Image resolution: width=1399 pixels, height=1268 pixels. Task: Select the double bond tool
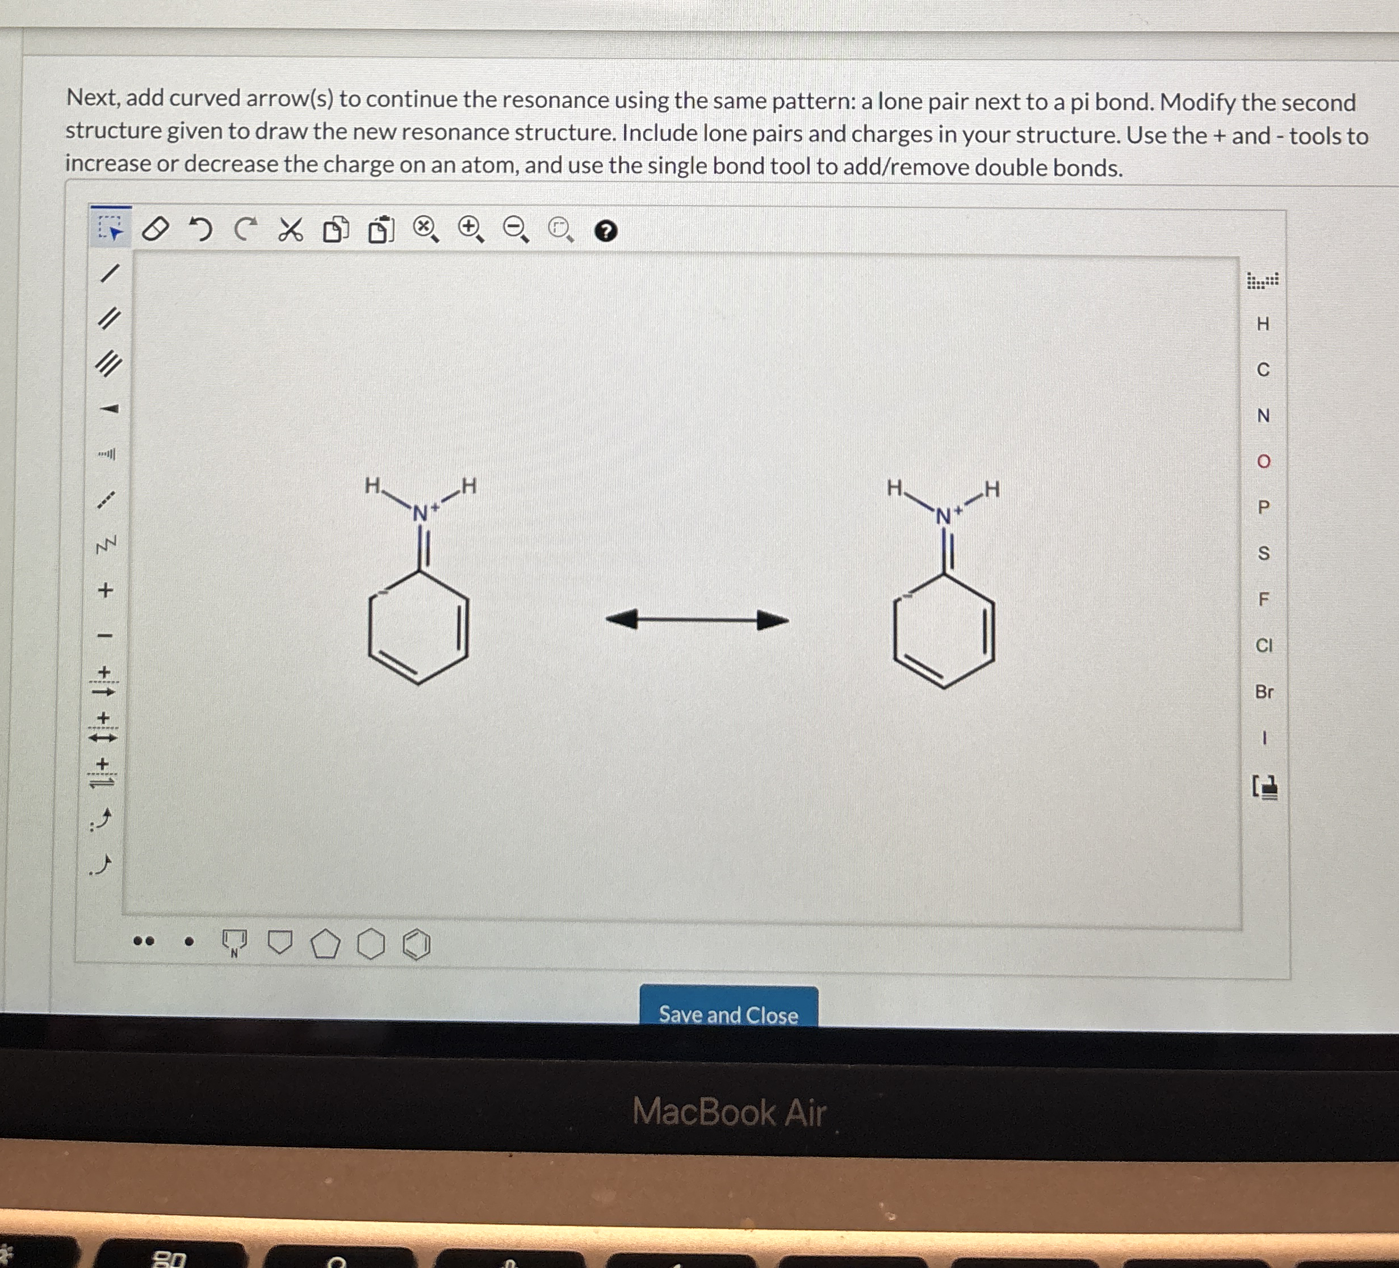(x=108, y=319)
